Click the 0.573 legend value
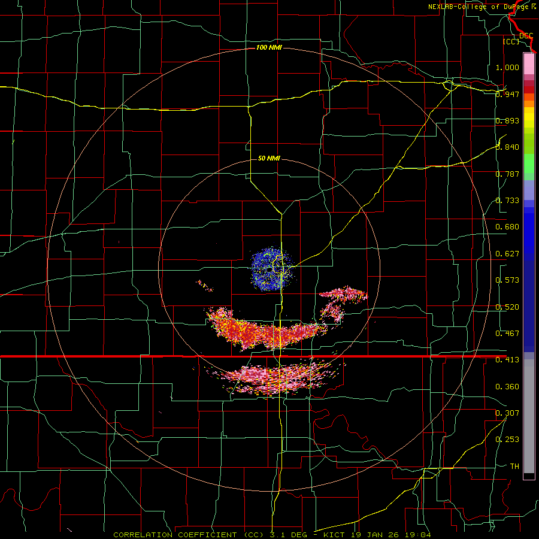The image size is (539, 539). click(507, 280)
